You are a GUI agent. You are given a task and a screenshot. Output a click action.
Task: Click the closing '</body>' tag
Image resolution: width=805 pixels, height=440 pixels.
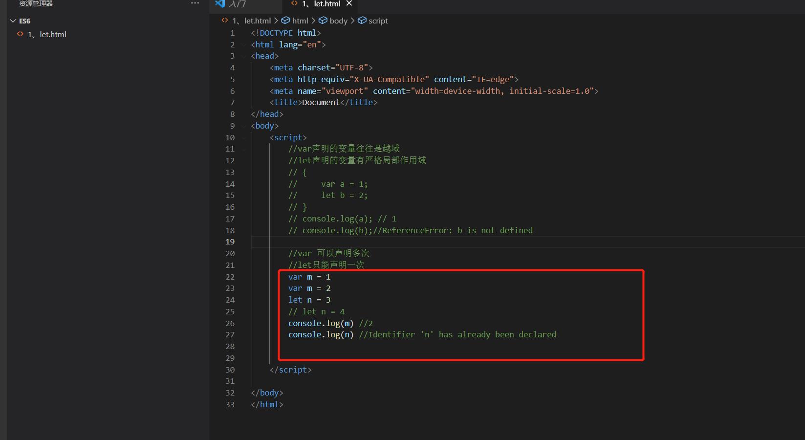click(267, 393)
